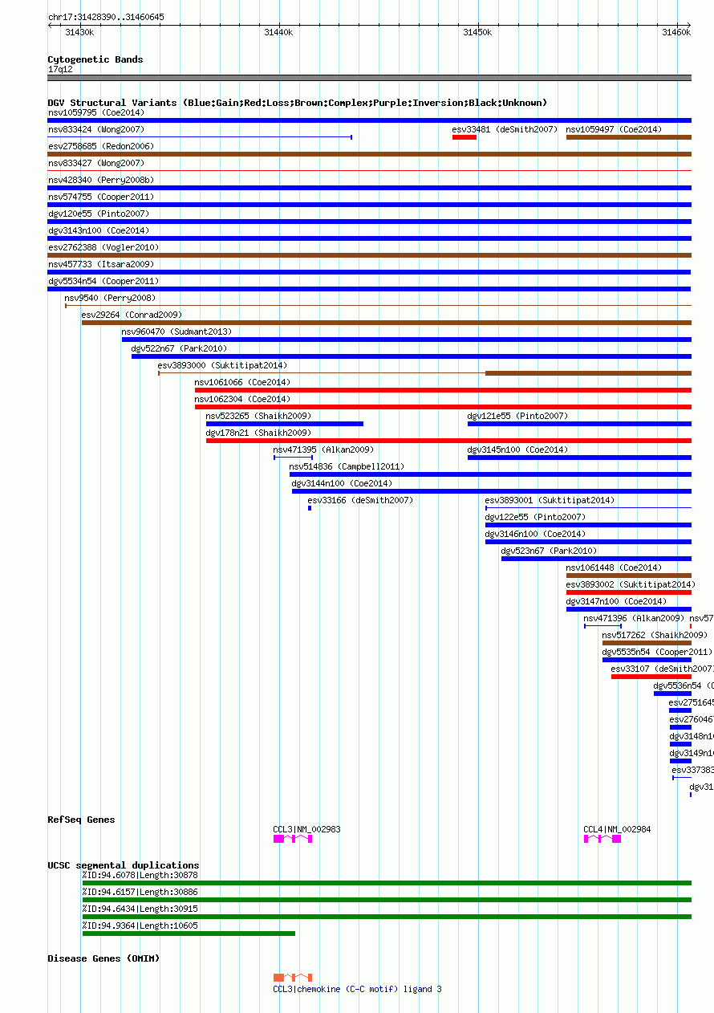
Task: Click the 17q12 cytogenetic band label
Action: pyautogui.click(x=60, y=69)
